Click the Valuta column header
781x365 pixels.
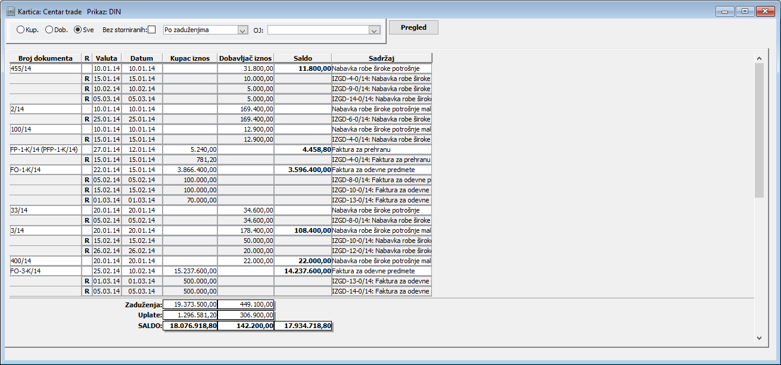(x=107, y=58)
